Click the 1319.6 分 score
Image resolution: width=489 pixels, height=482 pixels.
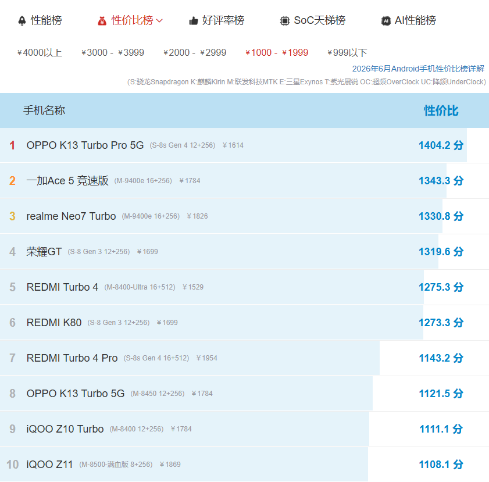click(x=441, y=252)
